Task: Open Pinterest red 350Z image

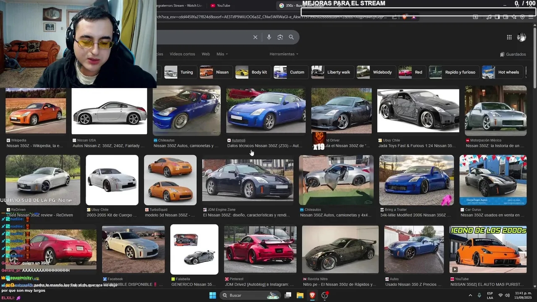Action: click(260, 249)
